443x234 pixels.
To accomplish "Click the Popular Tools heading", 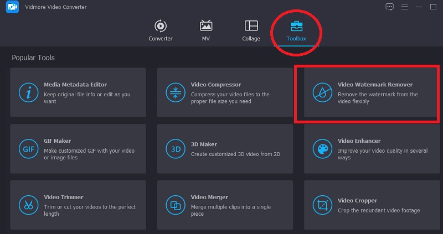I will click(33, 58).
